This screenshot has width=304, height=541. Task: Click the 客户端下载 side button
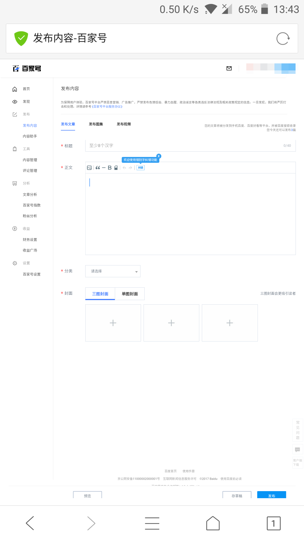[298, 463]
